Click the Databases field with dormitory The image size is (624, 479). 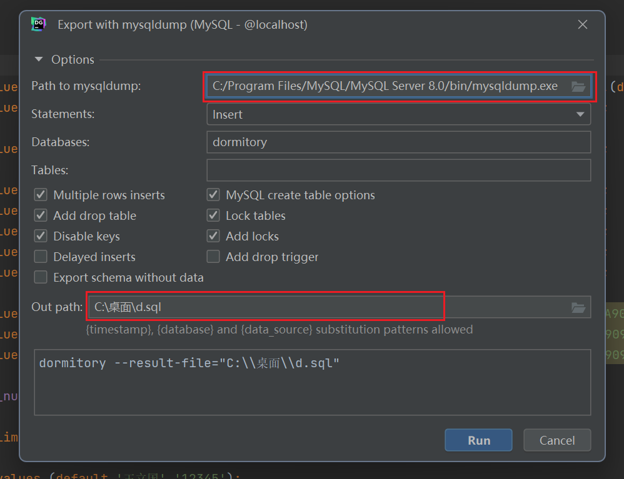pos(398,142)
